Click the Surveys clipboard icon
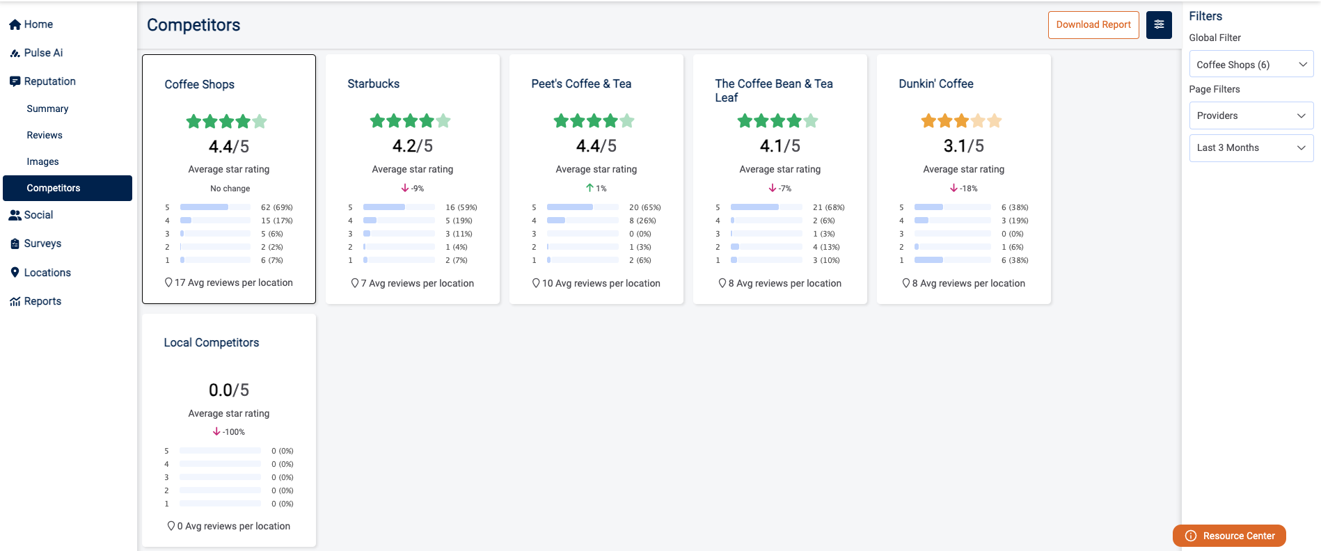 [x=15, y=244]
